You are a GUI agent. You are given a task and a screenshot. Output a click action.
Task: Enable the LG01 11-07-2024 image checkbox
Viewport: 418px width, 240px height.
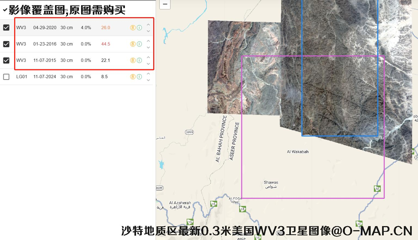(x=6, y=77)
